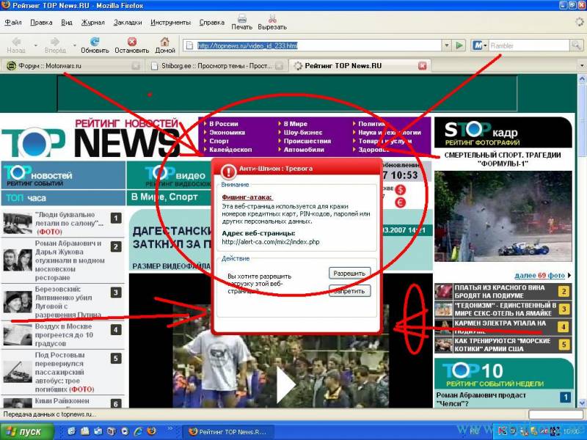587x440 pixels.
Task: Open the Formula-1 crash photo
Action: [503, 216]
